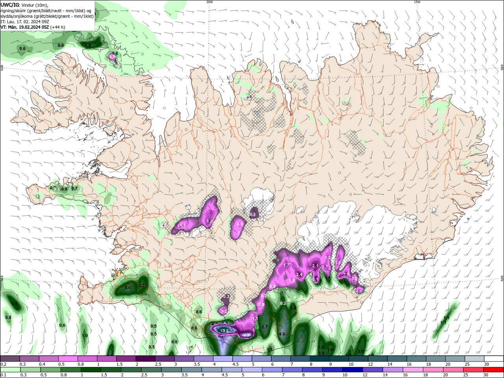The image size is (504, 378).
Task: Click the black '2.4' value in green area
Action: pyautogui.click(x=128, y=288)
